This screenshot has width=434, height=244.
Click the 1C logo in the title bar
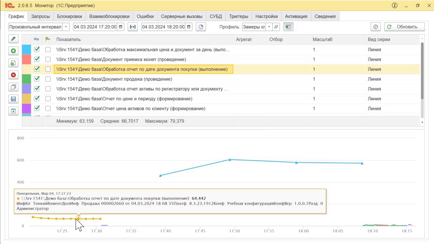tap(9, 5)
